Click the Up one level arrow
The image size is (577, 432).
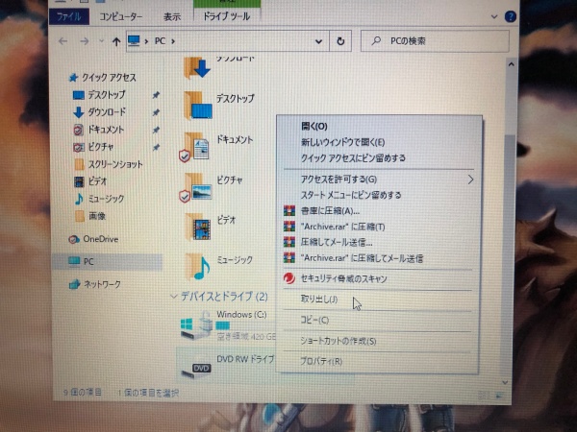tap(115, 41)
